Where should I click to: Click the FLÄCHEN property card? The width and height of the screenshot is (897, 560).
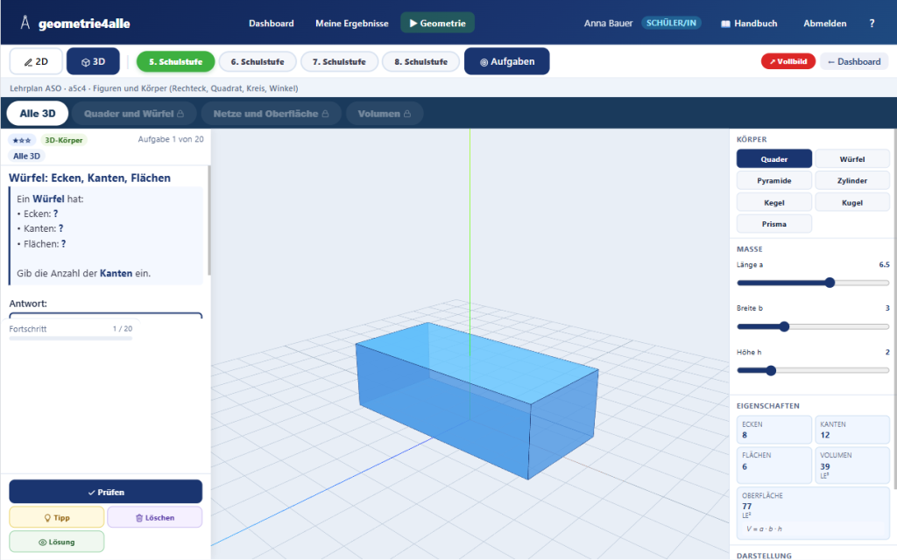click(774, 465)
